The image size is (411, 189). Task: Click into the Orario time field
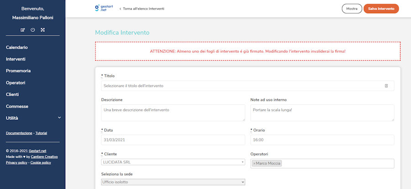[x=322, y=140]
